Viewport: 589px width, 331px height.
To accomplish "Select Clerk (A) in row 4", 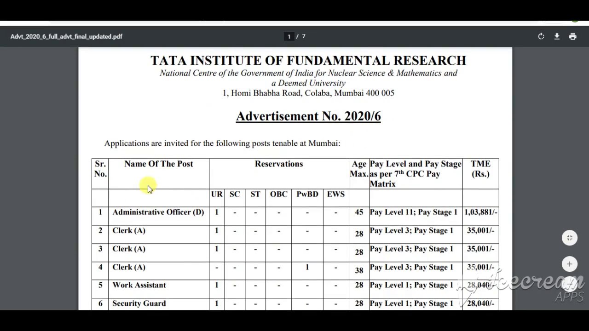I will coord(129,267).
